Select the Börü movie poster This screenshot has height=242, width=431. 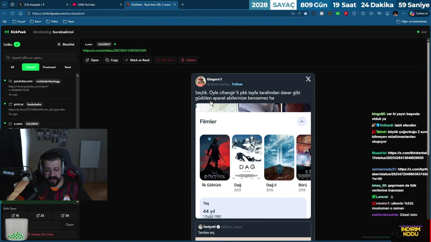(x=303, y=158)
